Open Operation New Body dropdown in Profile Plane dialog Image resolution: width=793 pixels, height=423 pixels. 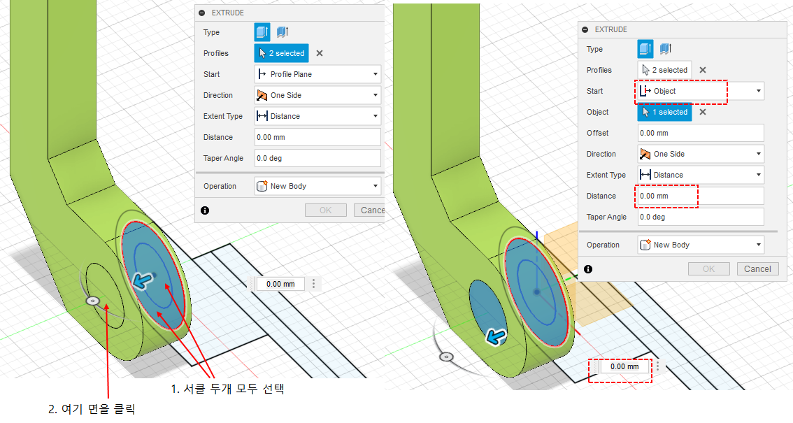pyautogui.click(x=317, y=186)
